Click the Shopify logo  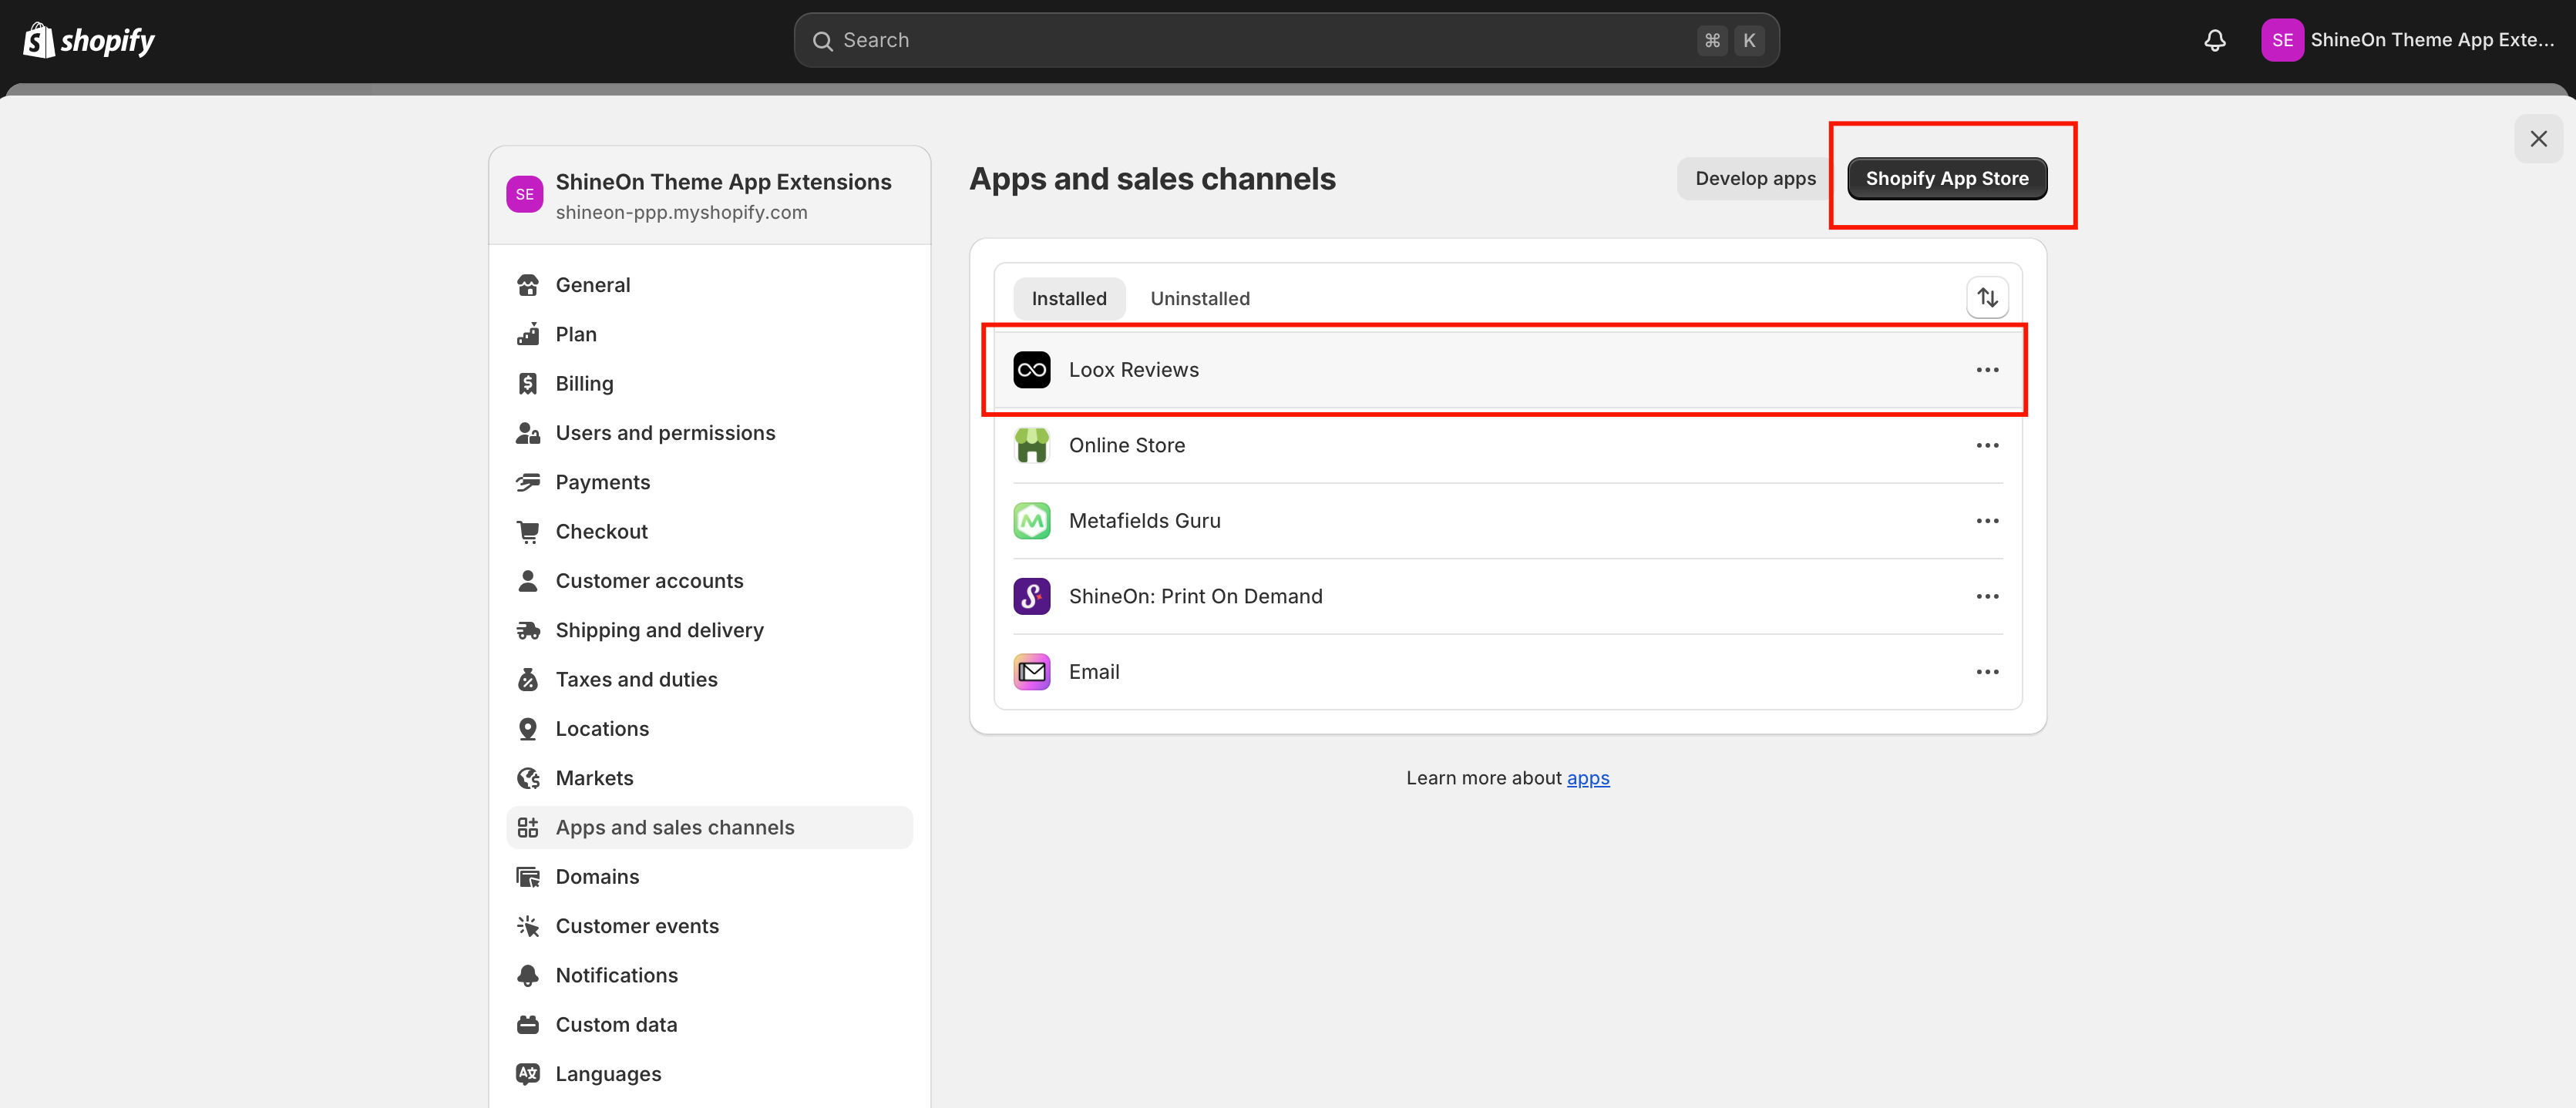click(89, 40)
